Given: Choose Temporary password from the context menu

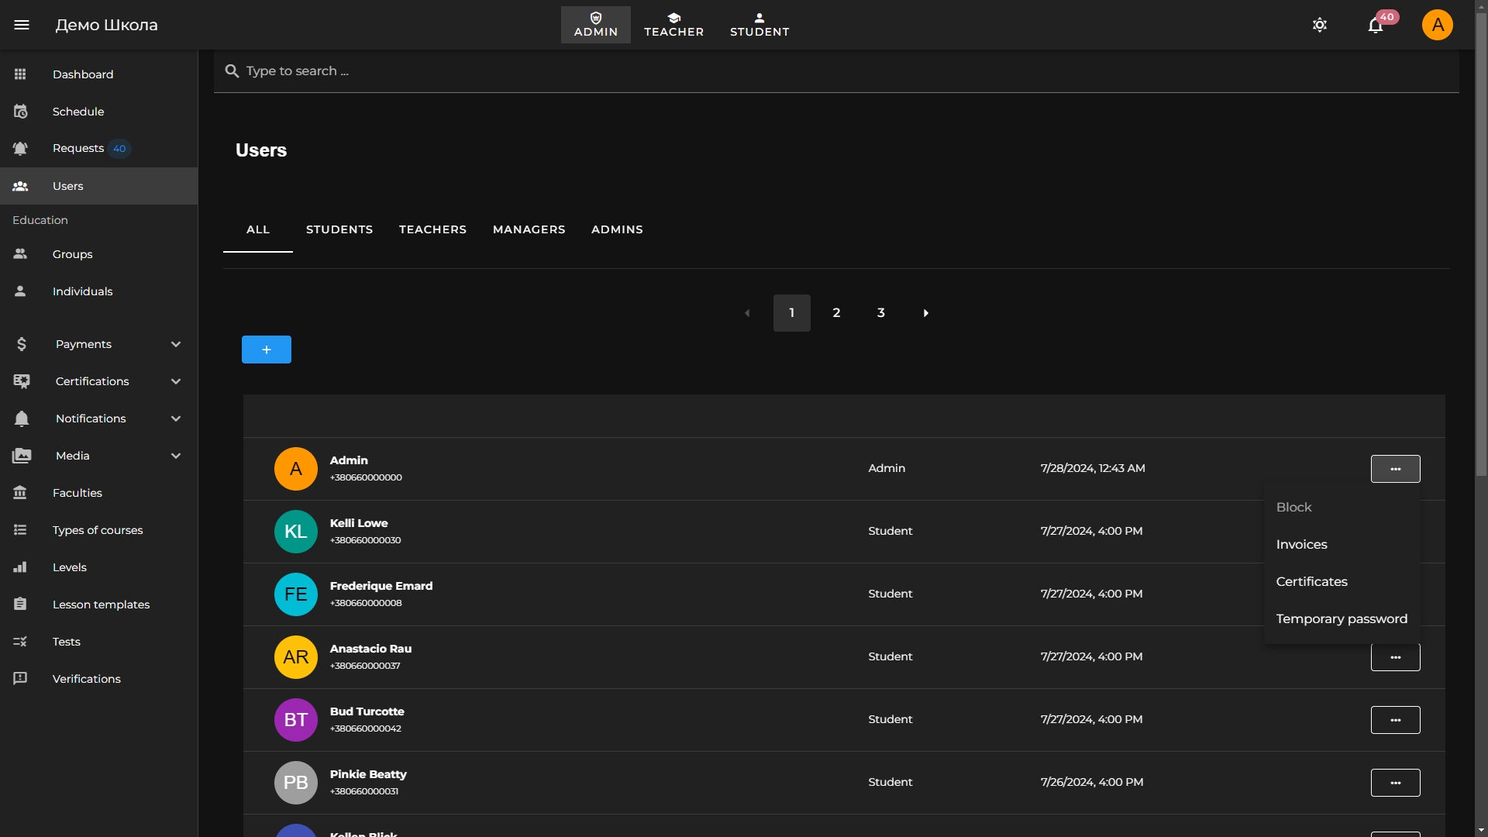Looking at the screenshot, I should coord(1342,619).
